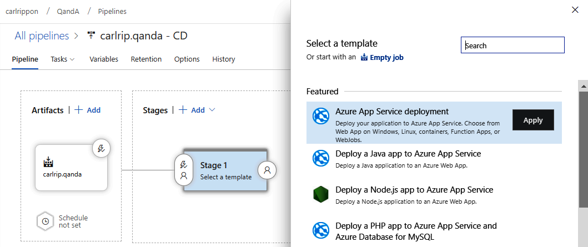Apply the Azure App Service deployment template
Screen dimensions: 588x247
point(532,120)
